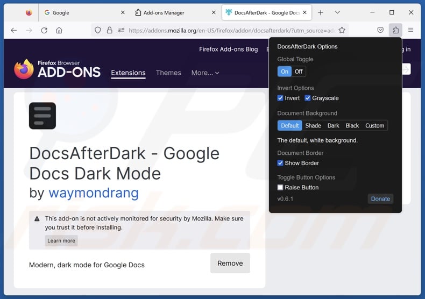Close the DocsAfterDark tab
This screenshot has width=425, height=299.
pyautogui.click(x=304, y=12)
